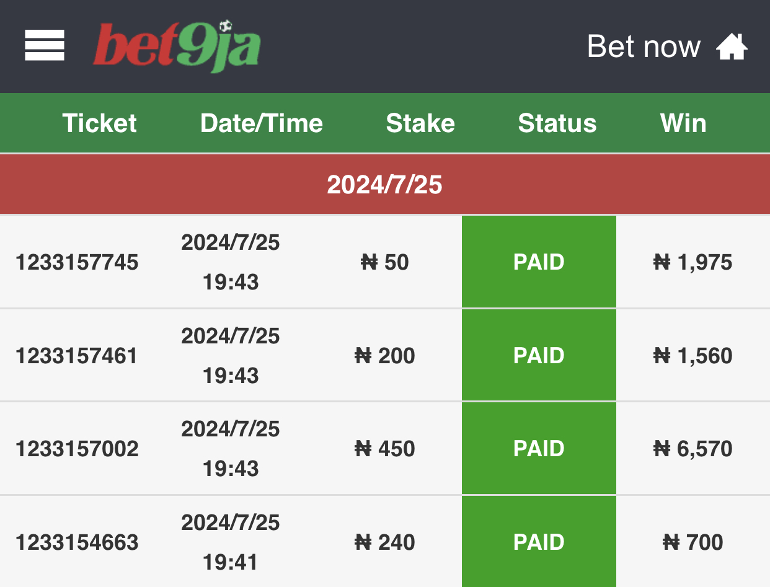Tap the home icon
Viewport: 770px width, 587px height.
tap(732, 47)
